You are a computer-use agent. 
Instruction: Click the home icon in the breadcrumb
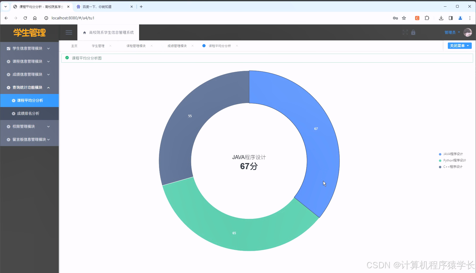click(85, 32)
